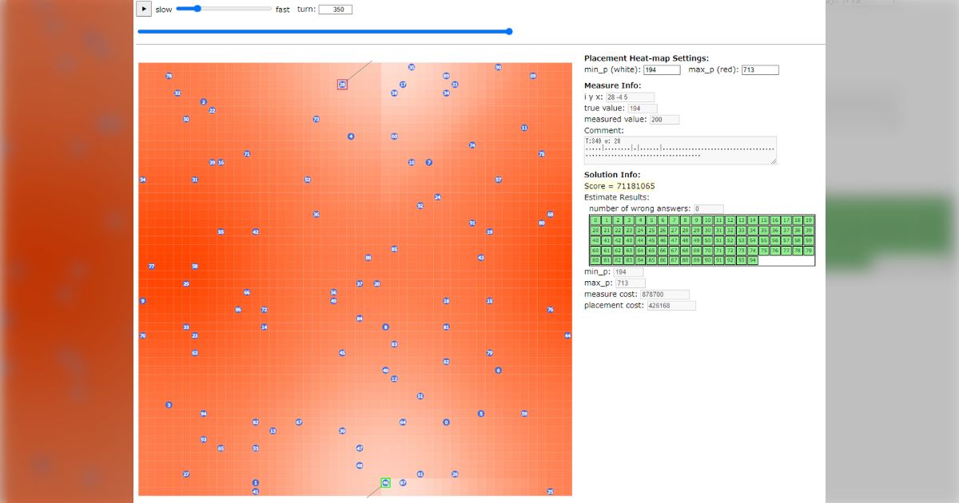
Task: Focus the min_p (white) input box
Action: (662, 70)
